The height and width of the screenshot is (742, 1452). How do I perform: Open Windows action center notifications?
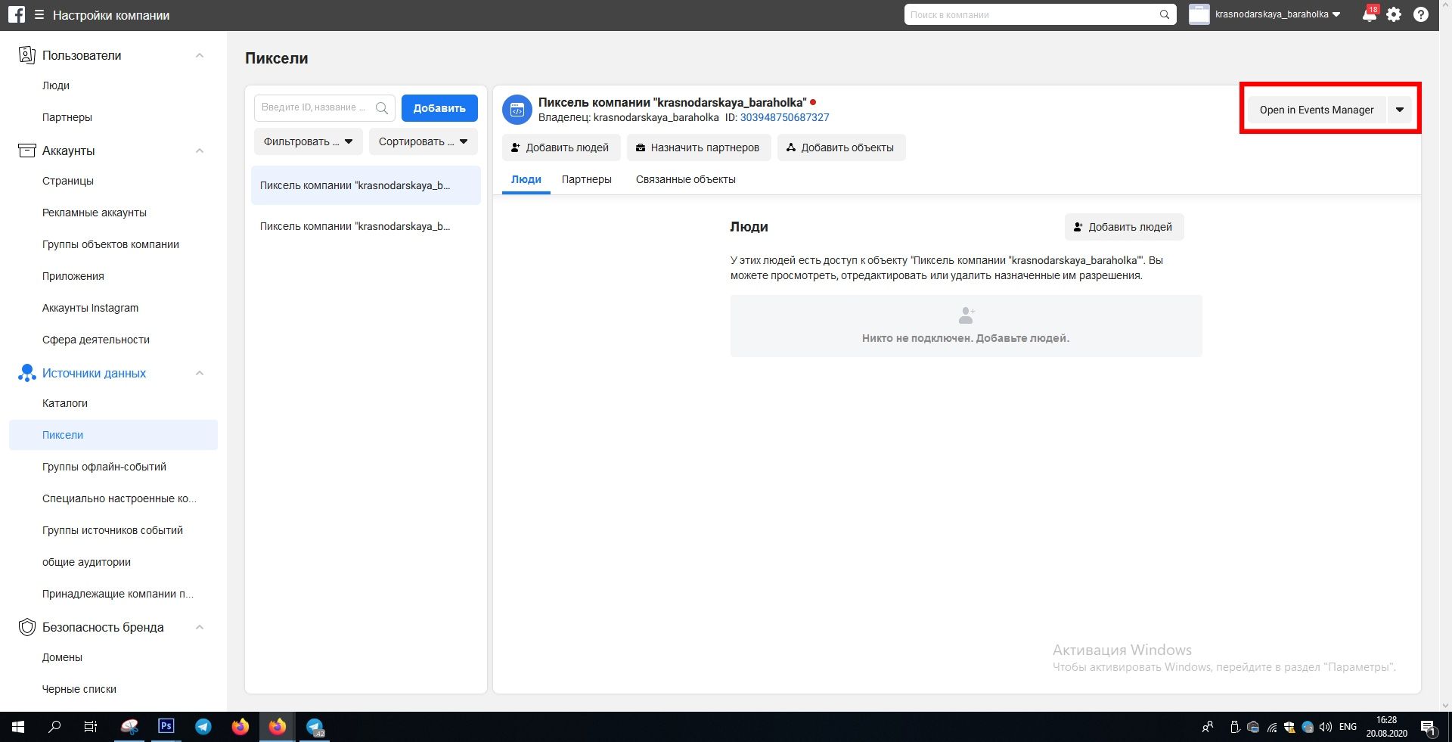pyautogui.click(x=1429, y=728)
